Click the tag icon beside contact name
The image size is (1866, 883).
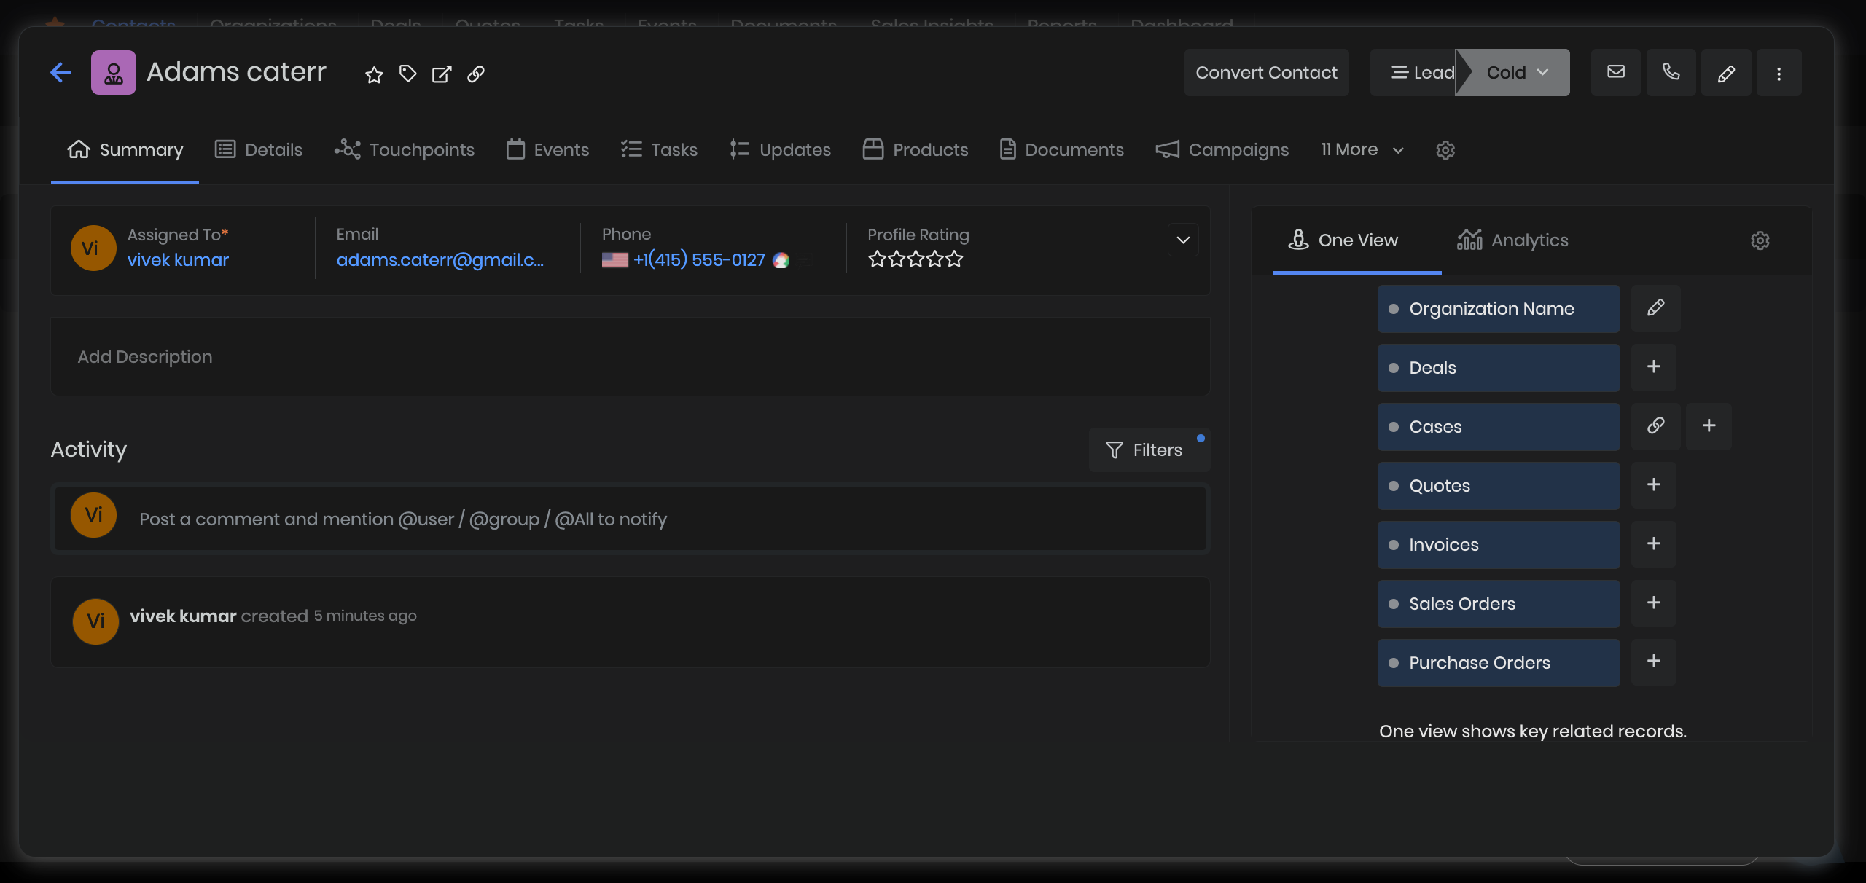tap(407, 74)
